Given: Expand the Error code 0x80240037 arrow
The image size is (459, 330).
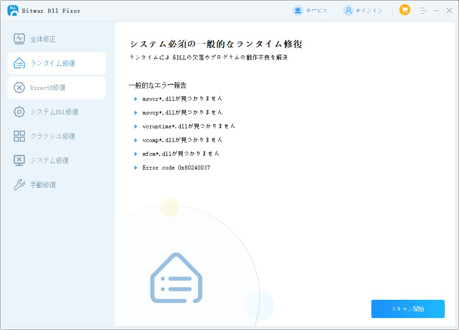Looking at the screenshot, I should (x=136, y=167).
